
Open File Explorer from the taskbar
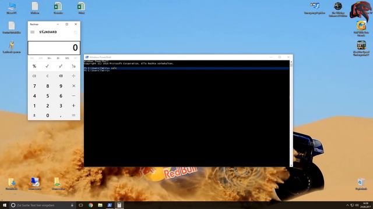tap(100, 205)
